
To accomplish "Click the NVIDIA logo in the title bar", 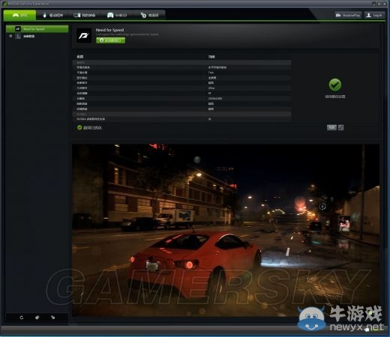I will pos(4,4).
